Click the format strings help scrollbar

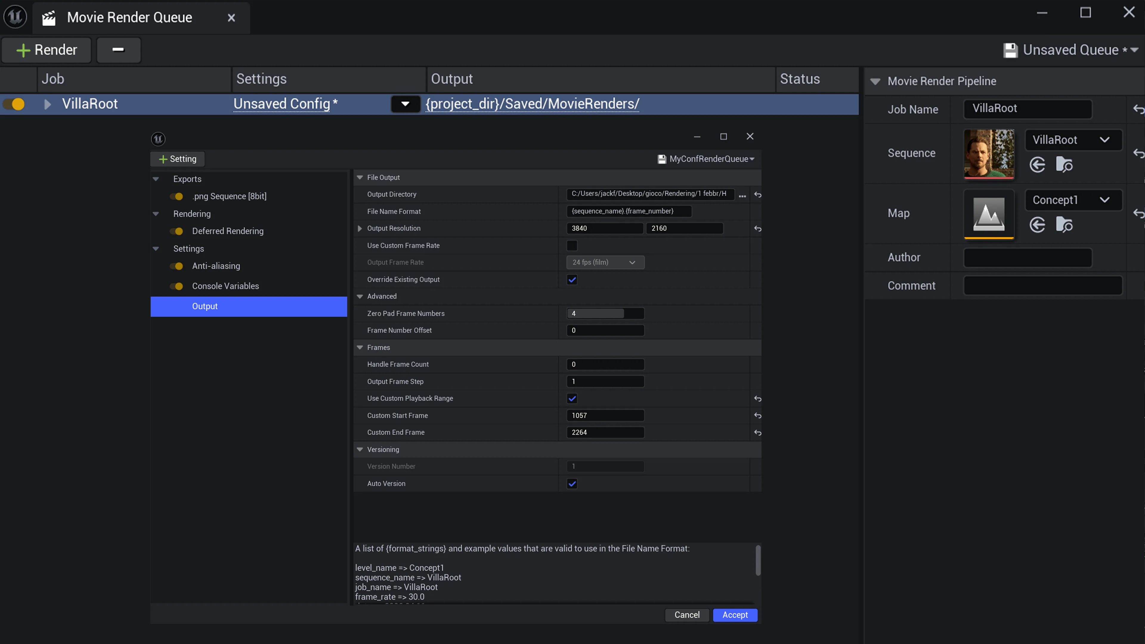pyautogui.click(x=758, y=561)
